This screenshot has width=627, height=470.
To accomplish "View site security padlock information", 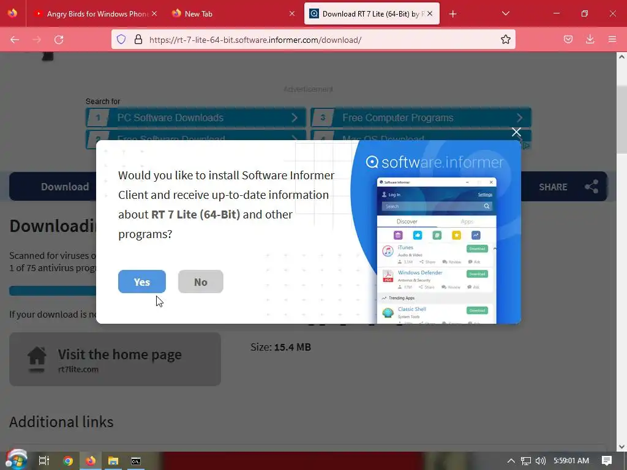I will (138, 40).
